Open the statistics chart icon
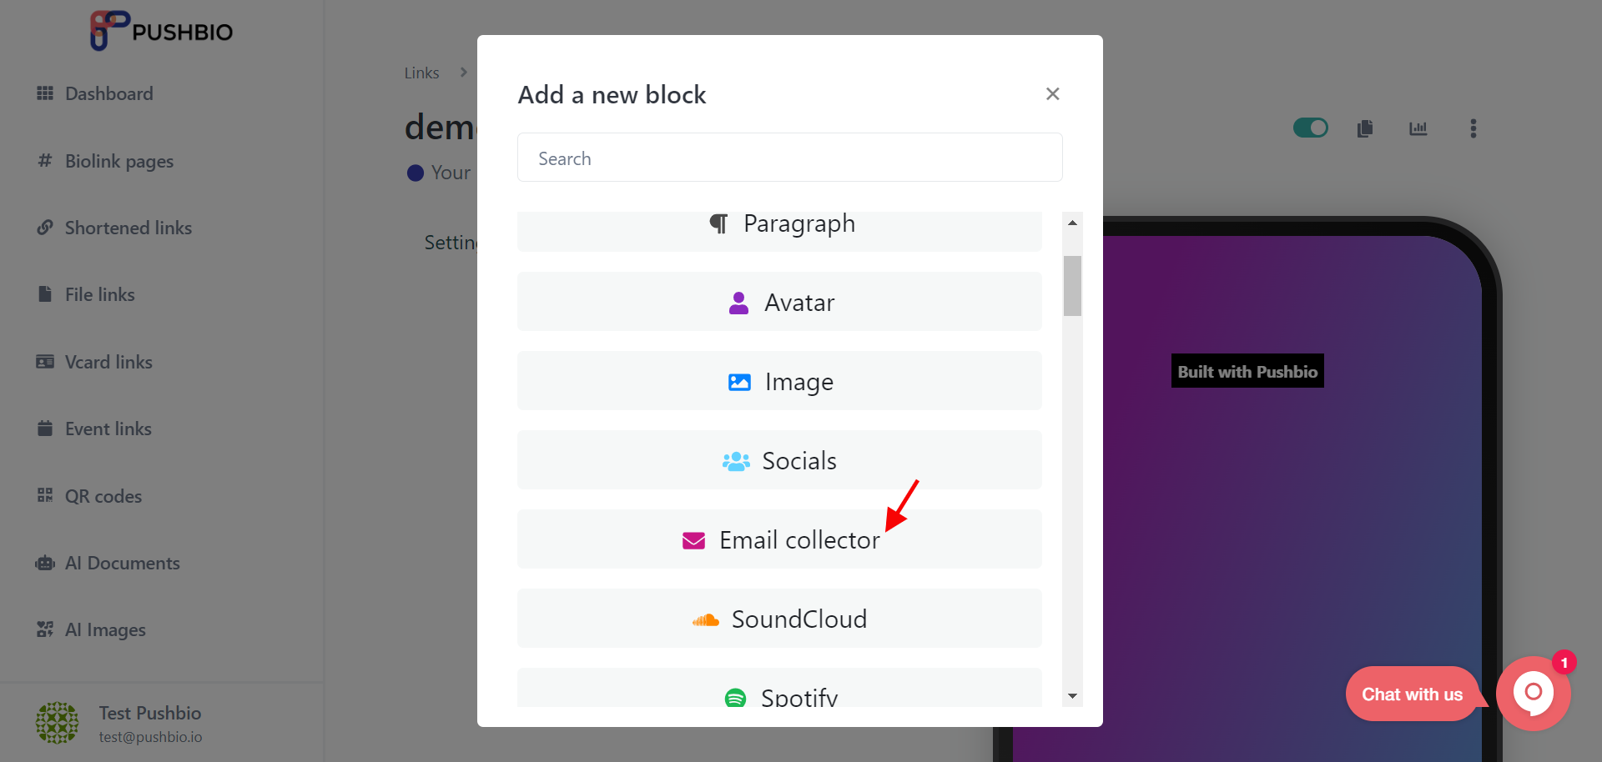1602x762 pixels. click(1418, 128)
